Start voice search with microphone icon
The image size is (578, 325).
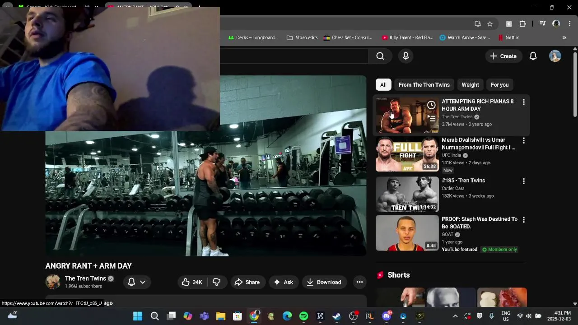pyautogui.click(x=406, y=56)
